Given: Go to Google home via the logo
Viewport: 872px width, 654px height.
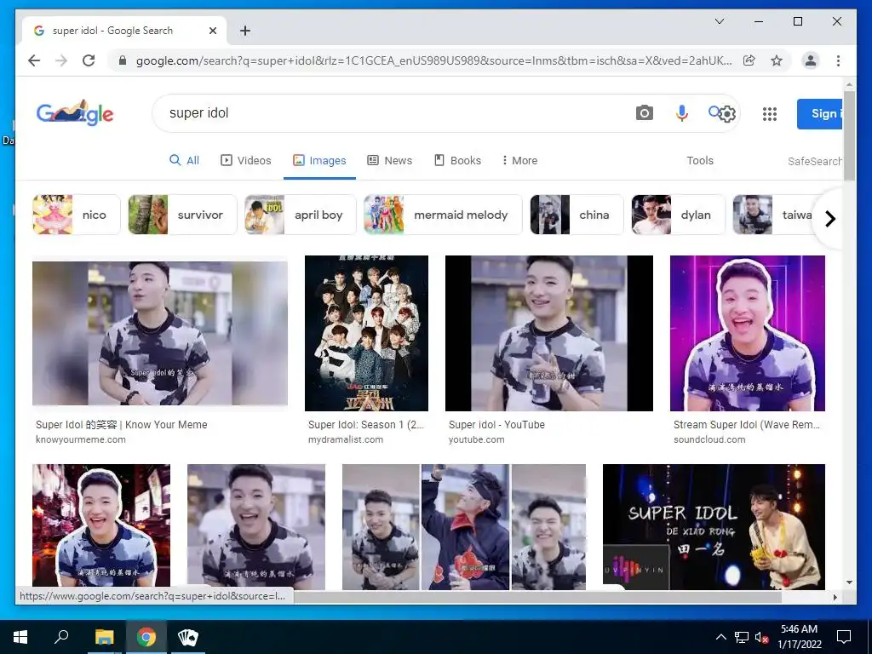Looking at the screenshot, I should pos(75,113).
